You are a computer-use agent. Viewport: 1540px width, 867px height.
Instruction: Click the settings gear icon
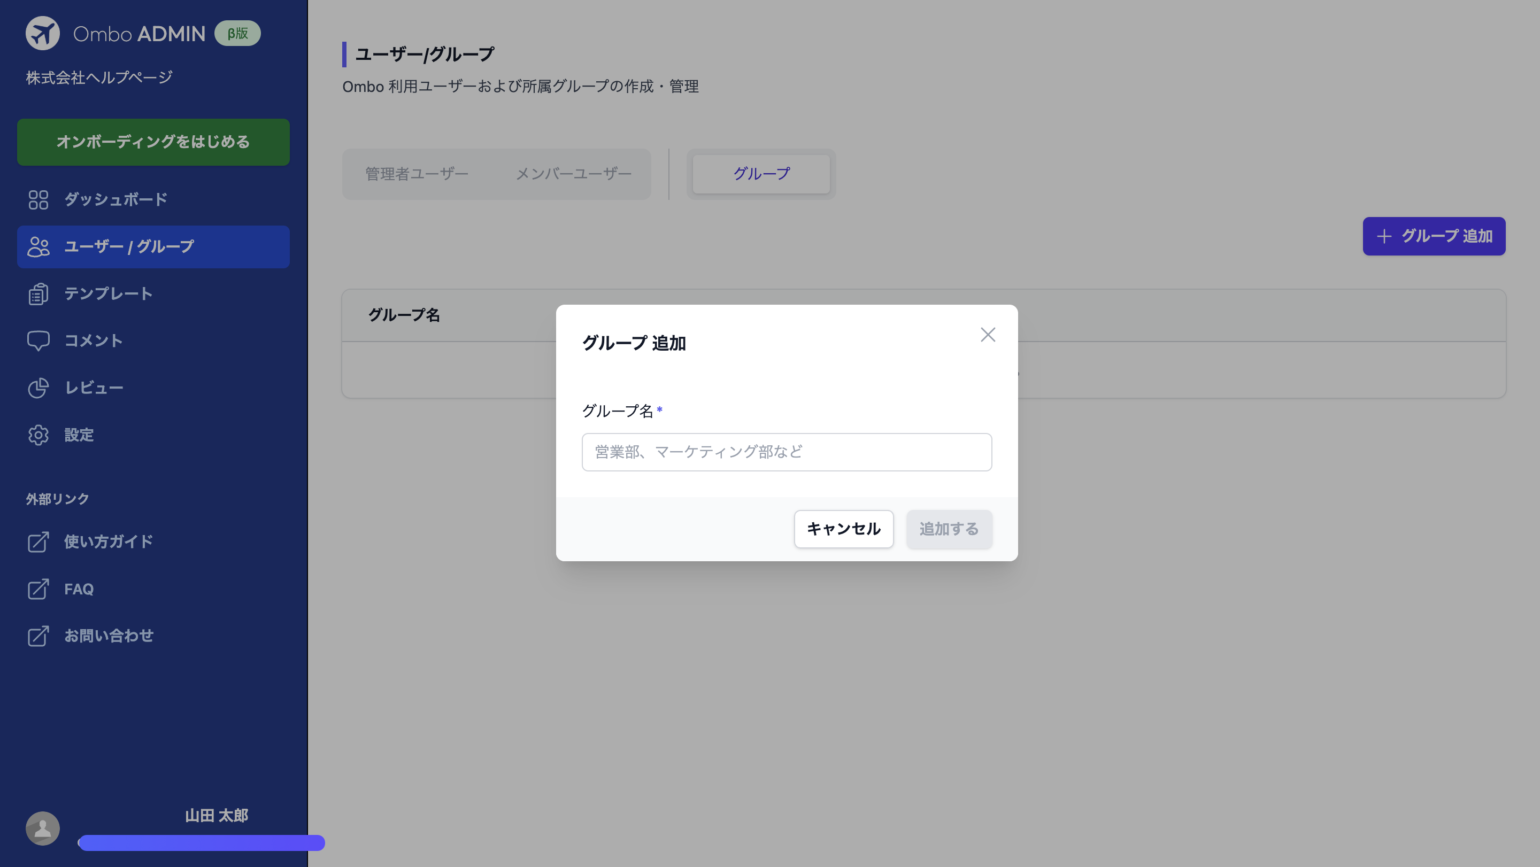coord(38,435)
